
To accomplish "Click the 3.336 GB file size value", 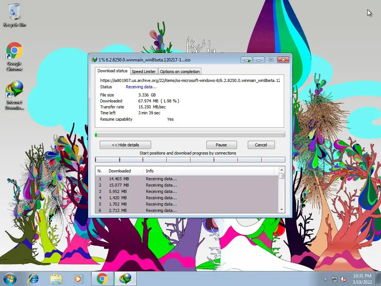I will [147, 95].
